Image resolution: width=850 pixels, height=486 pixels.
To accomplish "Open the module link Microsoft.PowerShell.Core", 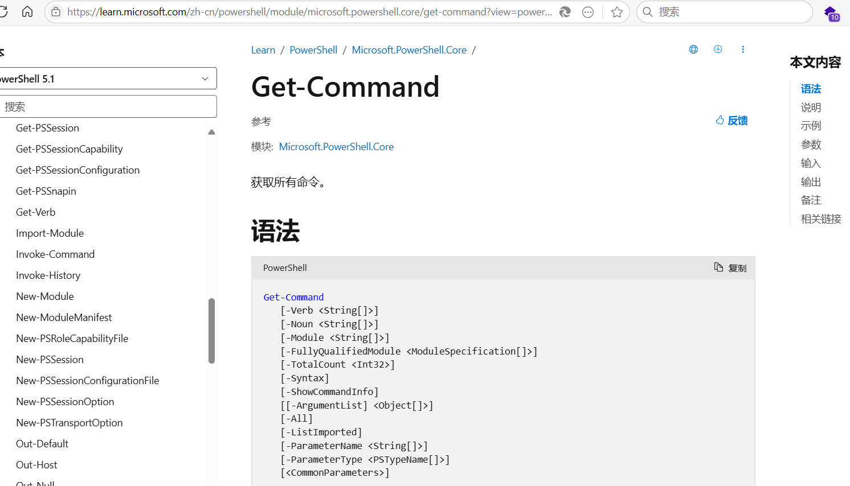I will click(336, 147).
